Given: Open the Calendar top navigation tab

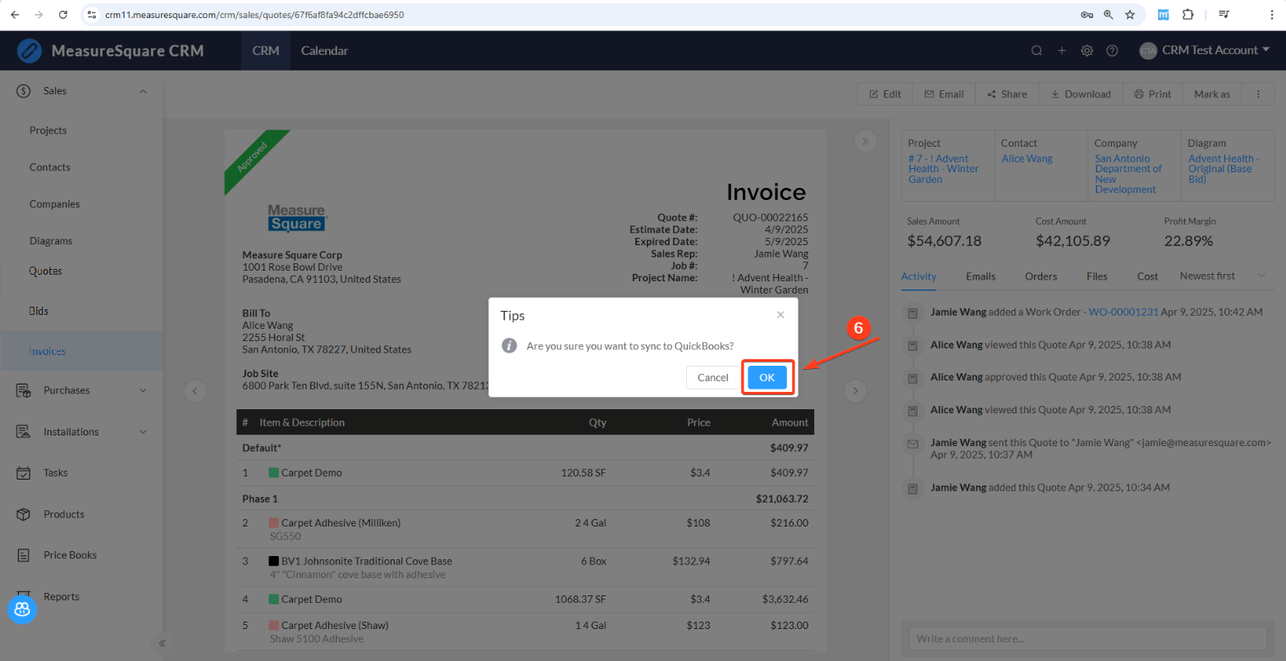Looking at the screenshot, I should [x=324, y=51].
